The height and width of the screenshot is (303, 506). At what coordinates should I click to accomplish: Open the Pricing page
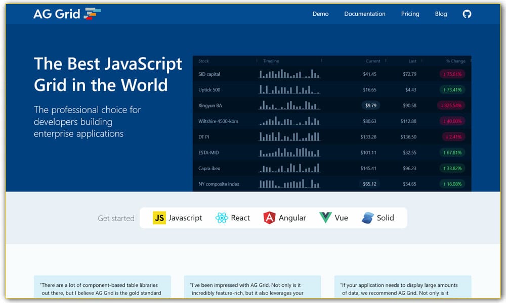click(x=410, y=14)
